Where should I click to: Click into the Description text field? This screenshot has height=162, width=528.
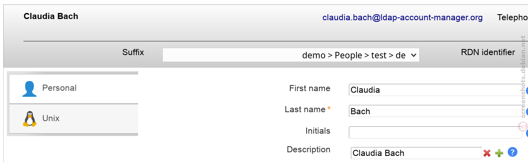coord(416,153)
